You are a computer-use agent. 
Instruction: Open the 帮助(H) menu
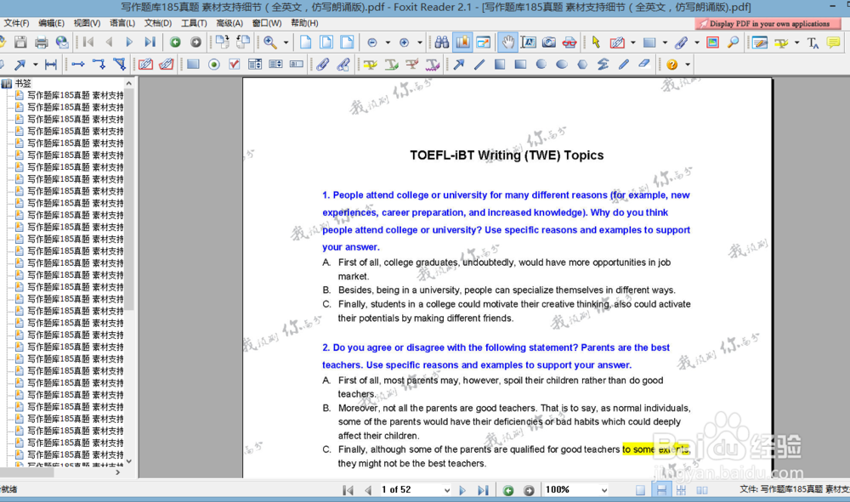(x=304, y=23)
